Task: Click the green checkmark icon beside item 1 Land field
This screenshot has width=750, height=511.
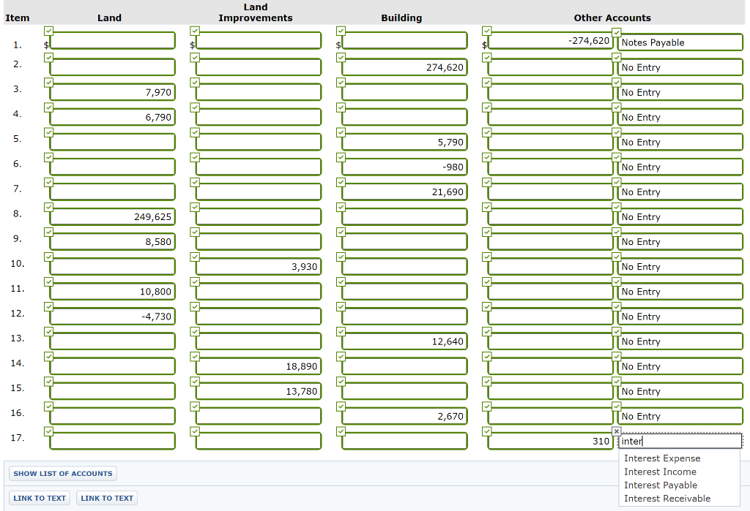Action: coord(48,30)
